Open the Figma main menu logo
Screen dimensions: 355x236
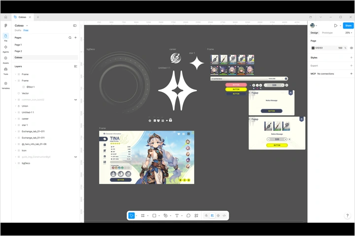5,26
